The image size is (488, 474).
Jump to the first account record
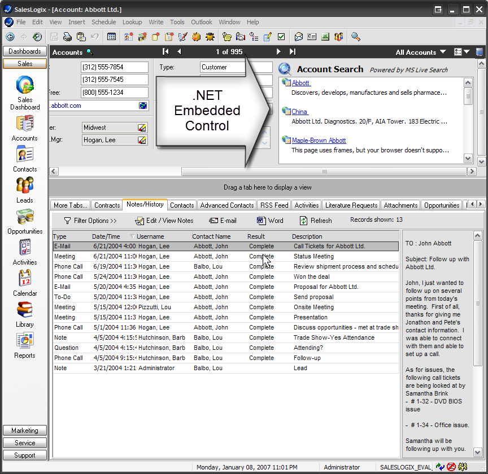(165, 51)
